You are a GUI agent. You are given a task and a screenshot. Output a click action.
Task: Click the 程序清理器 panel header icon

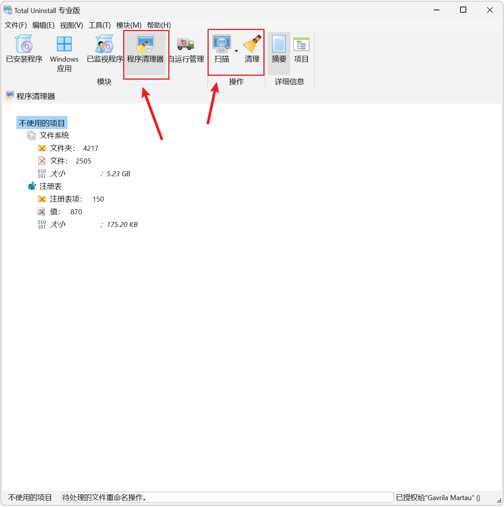point(10,96)
